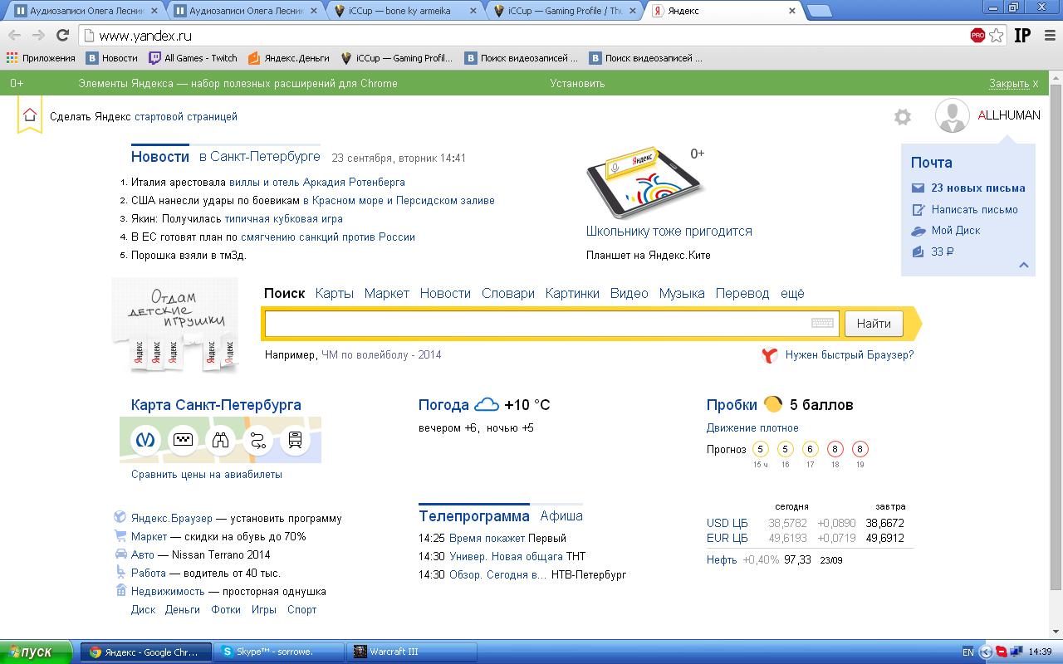Open the news about виллы и отель Ротенберга

tap(317, 182)
